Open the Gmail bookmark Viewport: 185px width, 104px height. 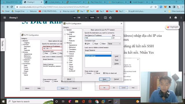pos(6,11)
